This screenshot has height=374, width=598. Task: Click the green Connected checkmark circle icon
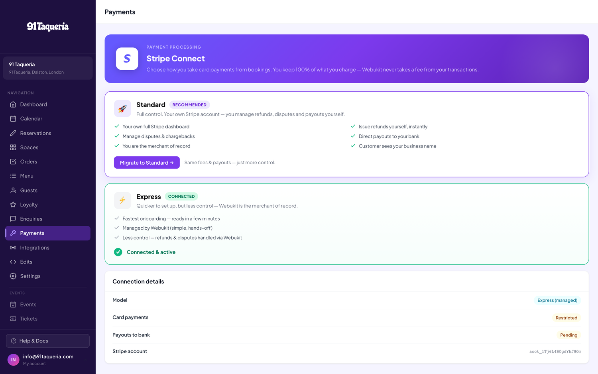point(118,252)
